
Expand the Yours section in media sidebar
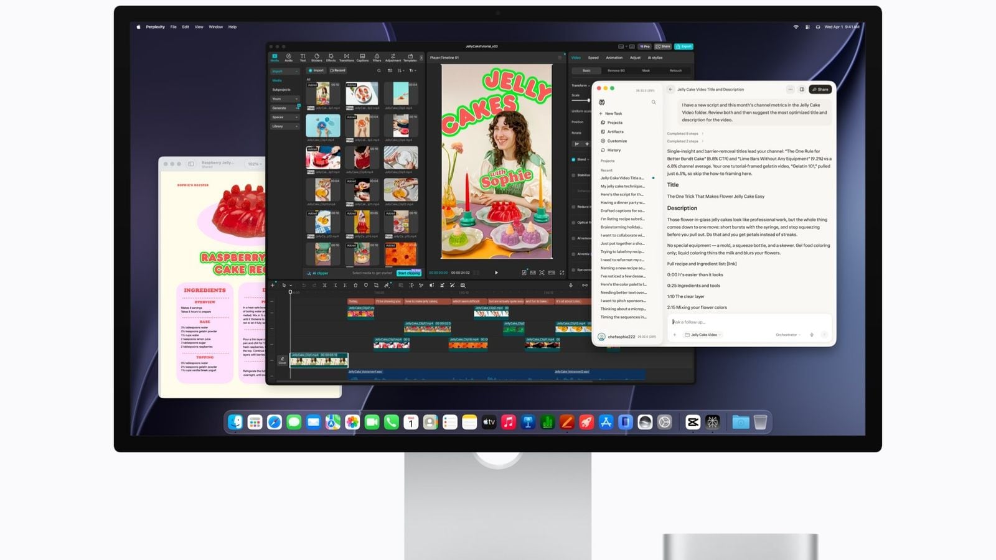pos(284,98)
